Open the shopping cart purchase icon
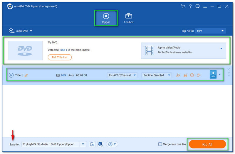Screen dimensions: 235x154 coord(183,6)
